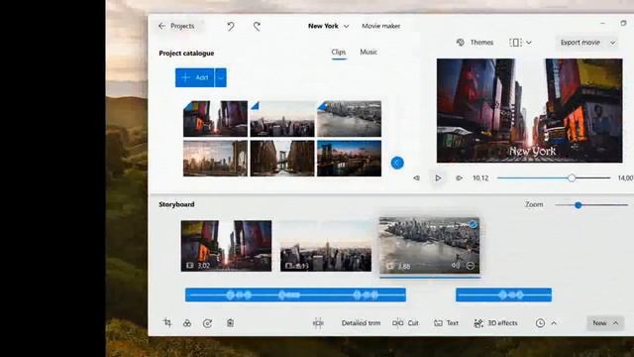Select the middle skyline storyboard clip

click(326, 246)
